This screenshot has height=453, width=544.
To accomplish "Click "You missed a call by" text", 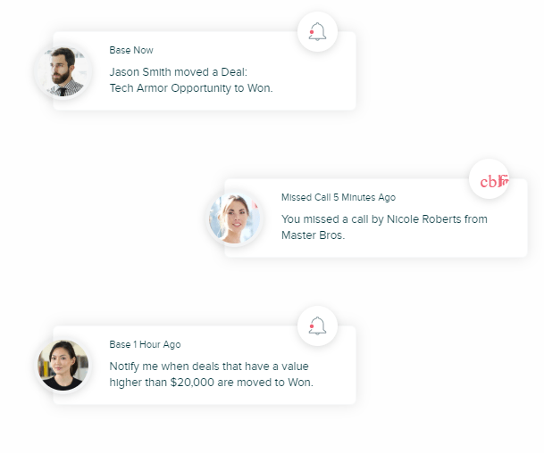I will 332,219.
